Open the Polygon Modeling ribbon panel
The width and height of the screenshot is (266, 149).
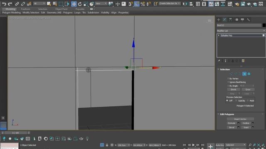11,13
